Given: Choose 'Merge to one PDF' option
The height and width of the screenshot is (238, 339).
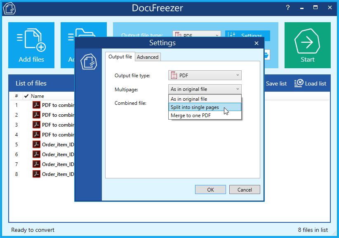Looking at the screenshot, I should click(205, 116).
